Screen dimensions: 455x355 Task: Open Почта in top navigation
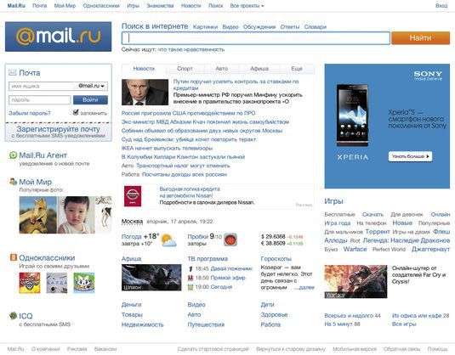pyautogui.click(x=39, y=5)
